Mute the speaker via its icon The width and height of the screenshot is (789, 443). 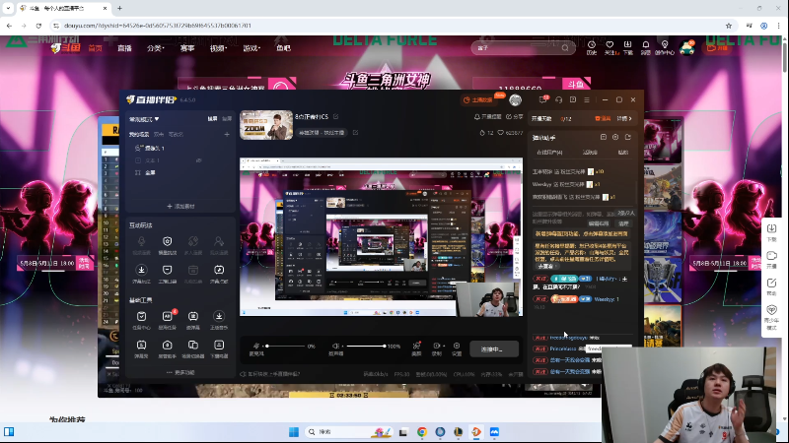pos(335,346)
